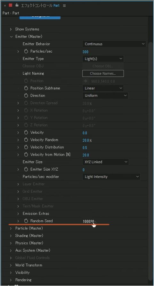Open the Emitter Type Light(s) dropdown
This screenshot has height=286, width=154.
tap(103, 59)
